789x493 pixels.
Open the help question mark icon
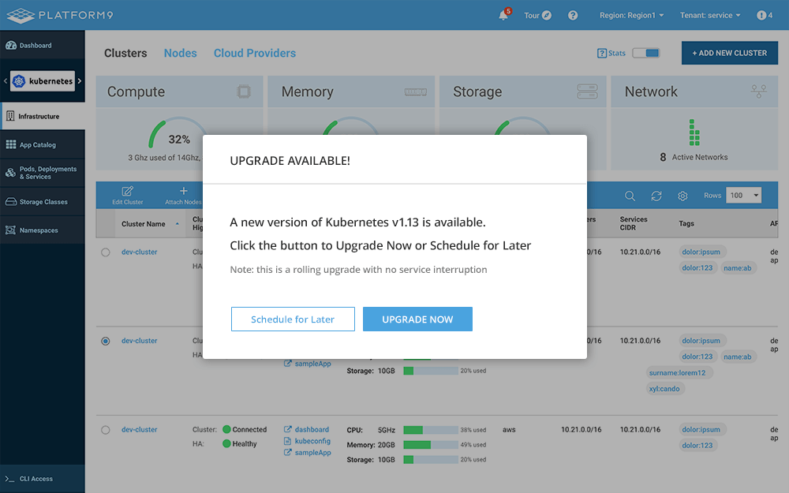pos(573,15)
